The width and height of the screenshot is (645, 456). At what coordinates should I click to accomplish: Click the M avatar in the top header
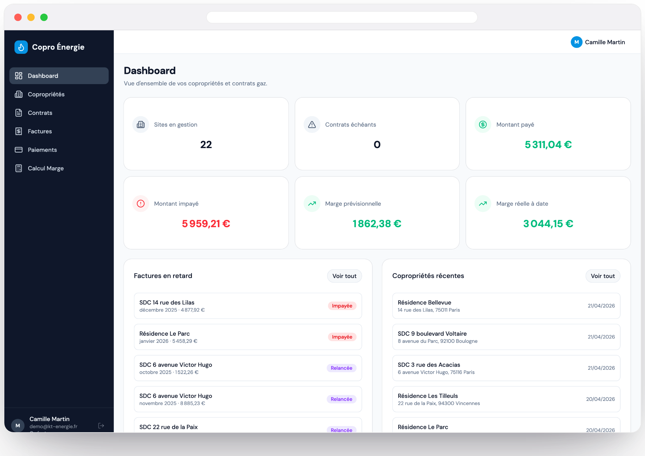tap(576, 42)
